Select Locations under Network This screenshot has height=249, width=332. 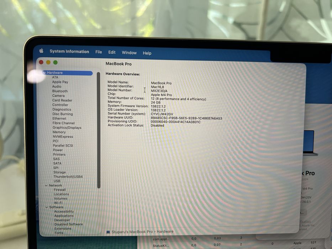(62, 194)
